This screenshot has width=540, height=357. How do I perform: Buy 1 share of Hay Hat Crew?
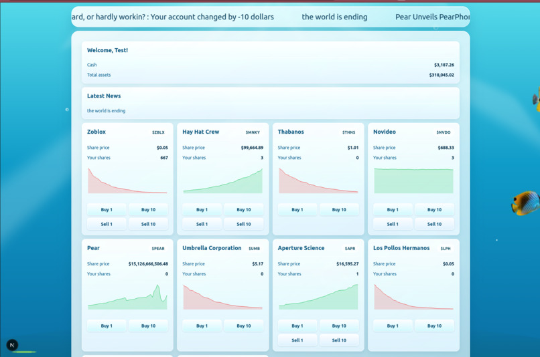tap(202, 210)
